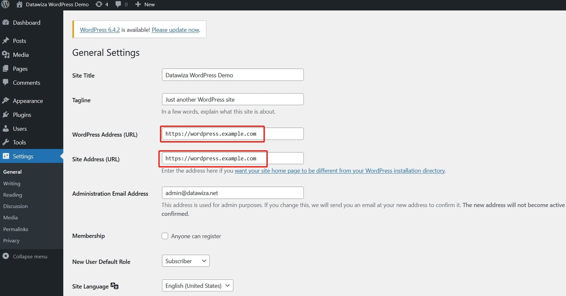
Task: Click the Pages icon in sidebar
Action: (x=6, y=69)
